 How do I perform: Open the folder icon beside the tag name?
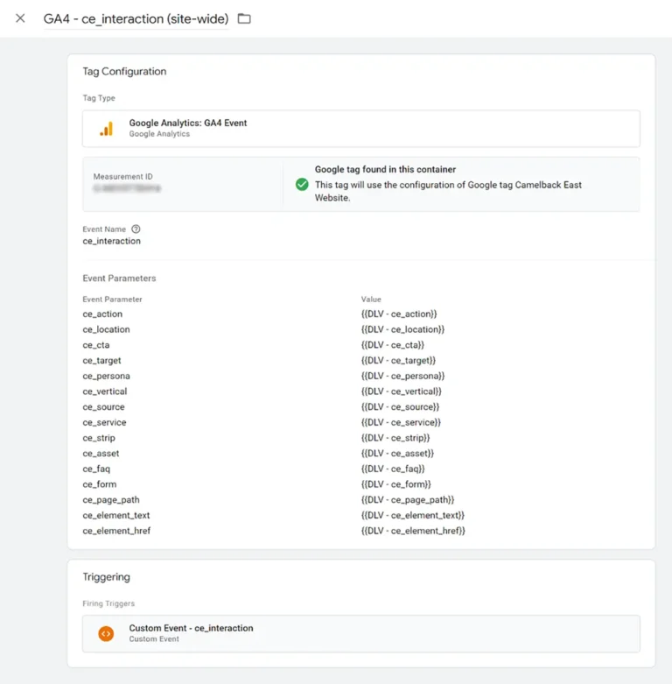pos(244,18)
